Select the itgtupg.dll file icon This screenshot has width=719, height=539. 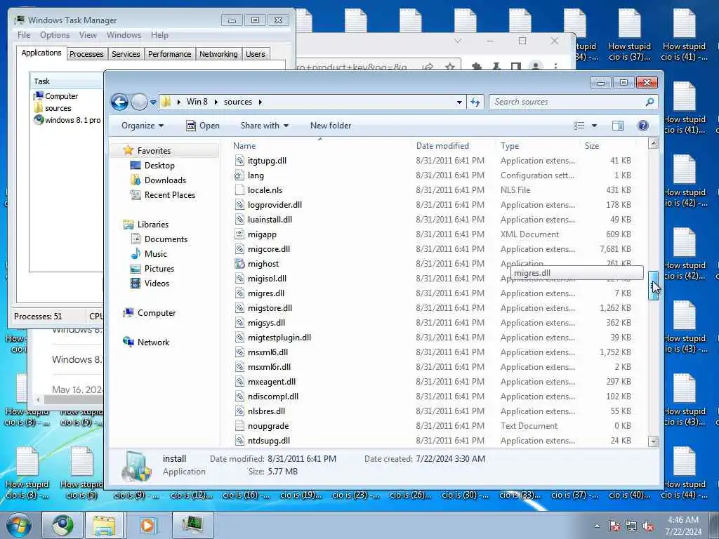coord(239,161)
